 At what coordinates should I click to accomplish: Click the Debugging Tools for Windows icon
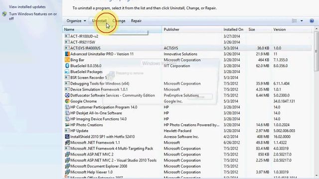tap(67, 84)
